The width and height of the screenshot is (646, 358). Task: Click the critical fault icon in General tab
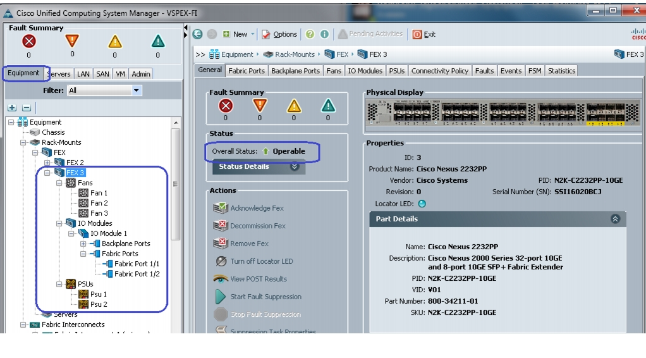pyautogui.click(x=226, y=106)
